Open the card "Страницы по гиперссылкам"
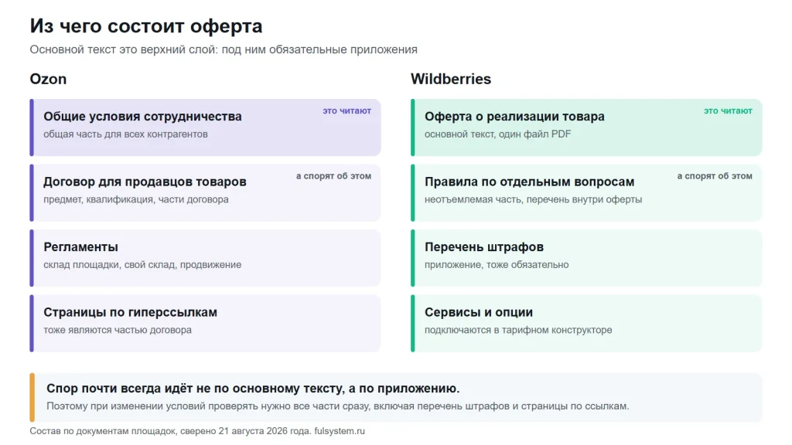This screenshot has width=792, height=445. (x=205, y=324)
